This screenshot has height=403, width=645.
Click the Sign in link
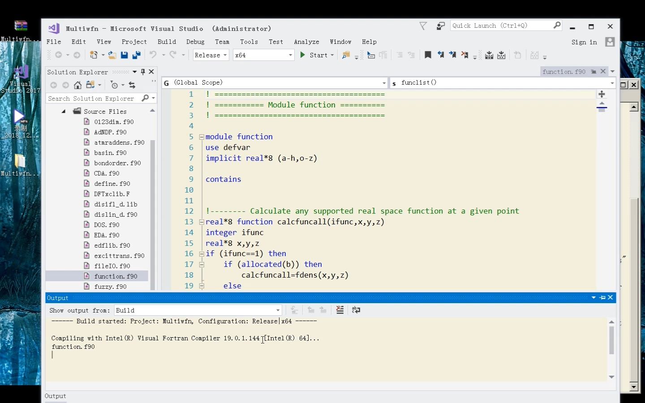point(584,42)
